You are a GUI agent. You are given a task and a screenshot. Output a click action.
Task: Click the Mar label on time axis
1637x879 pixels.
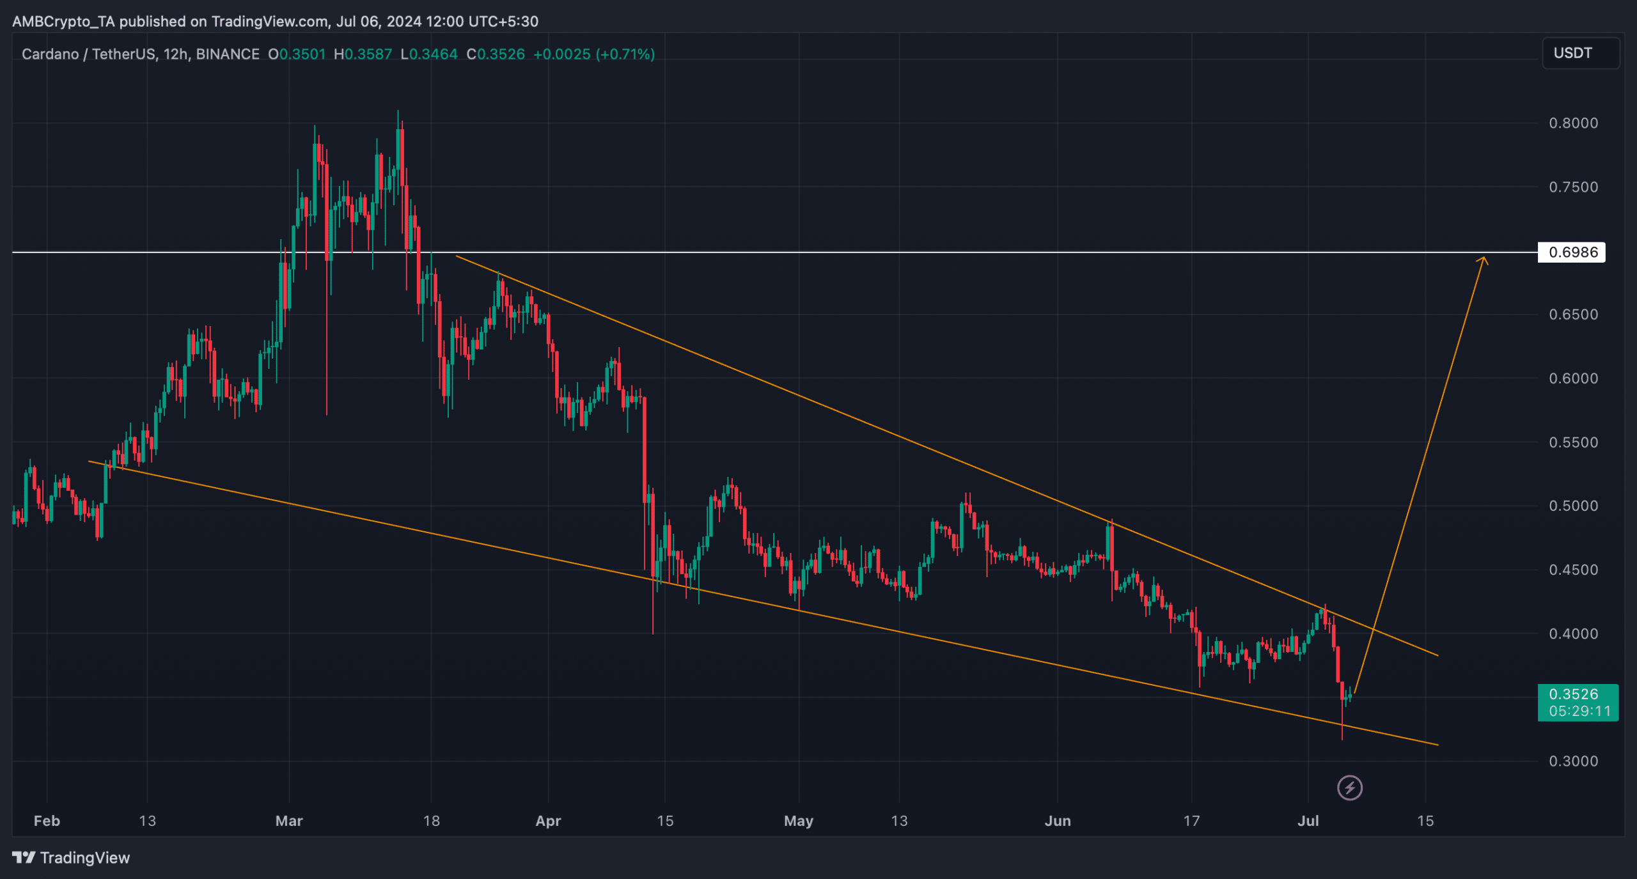click(289, 821)
